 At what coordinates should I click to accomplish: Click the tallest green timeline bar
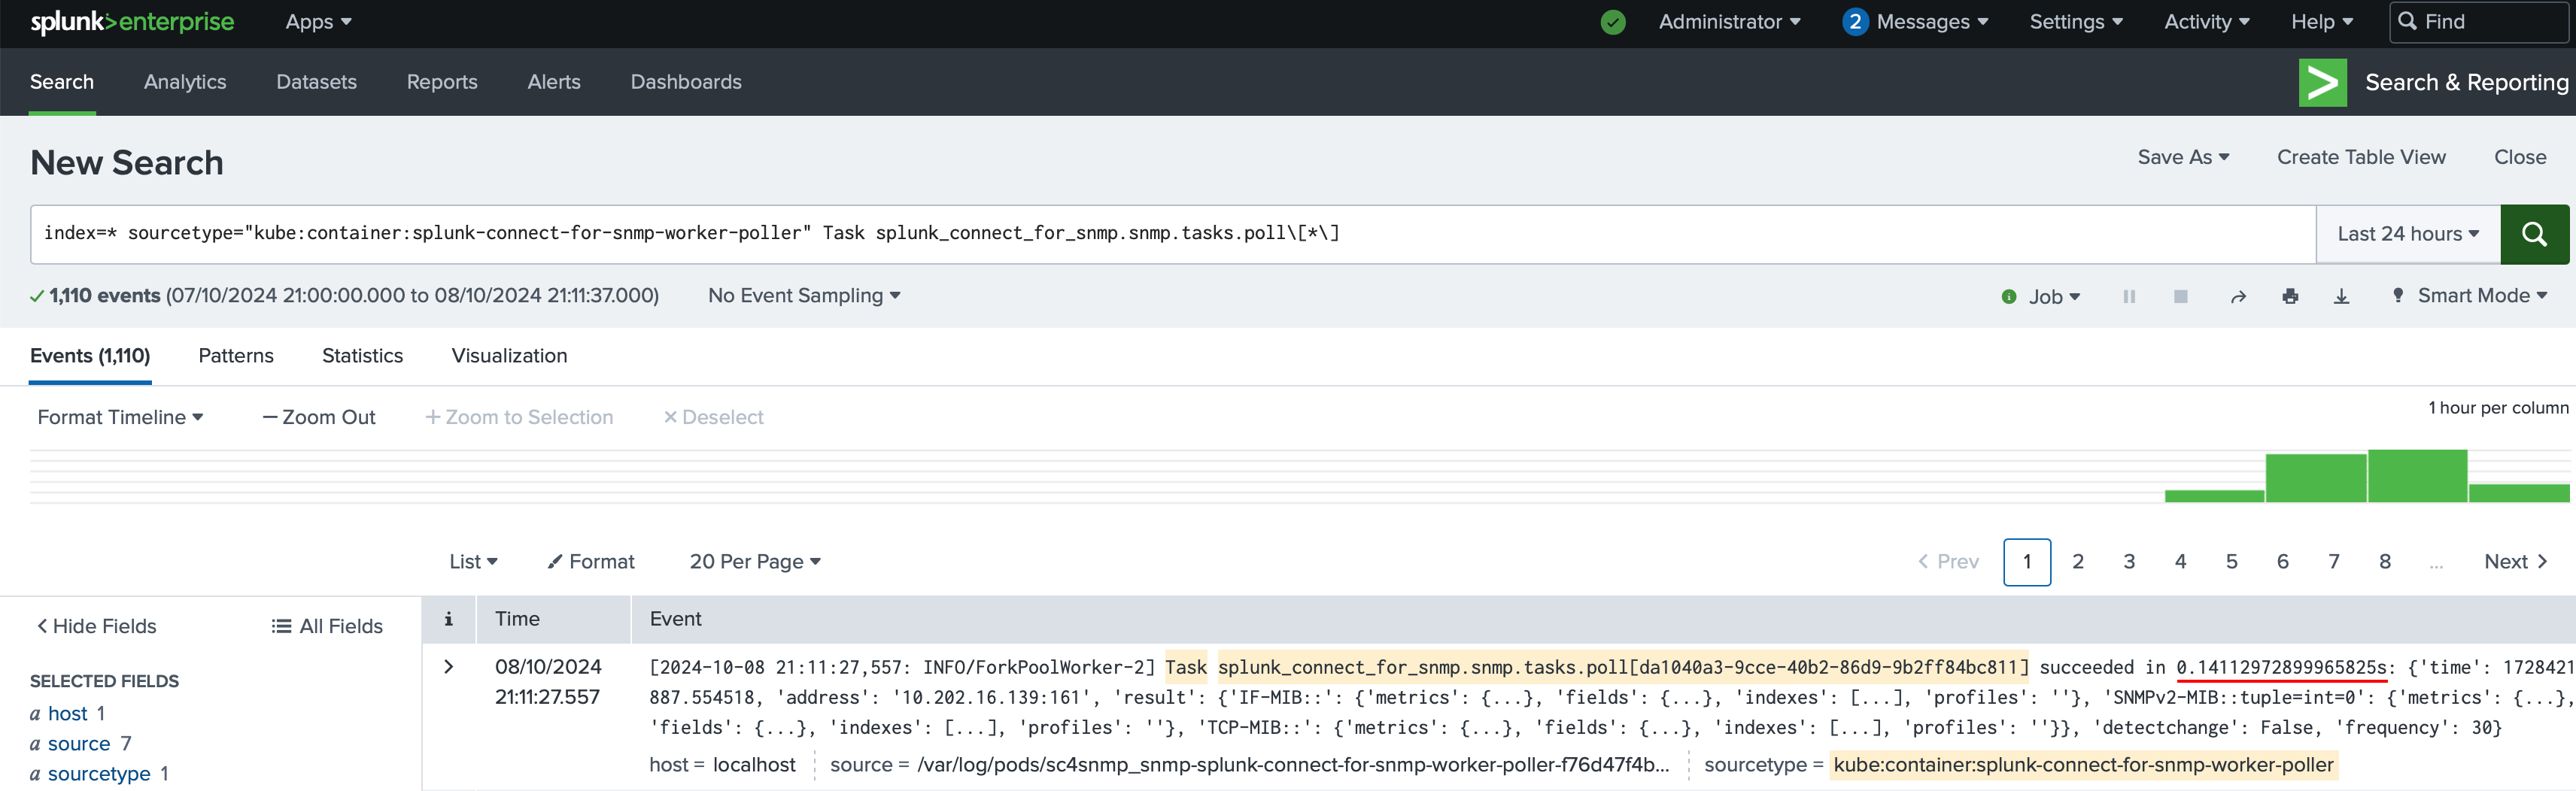(x=2416, y=476)
